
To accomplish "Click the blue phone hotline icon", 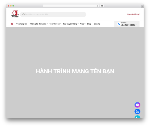I will click(x=119, y=24).
